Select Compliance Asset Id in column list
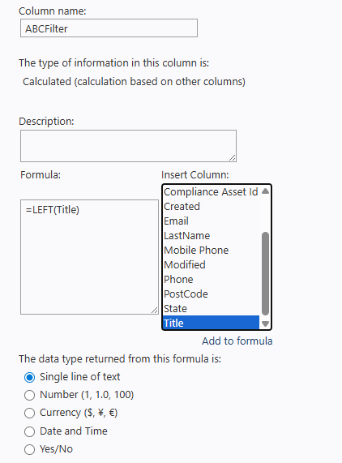 pos(211,192)
